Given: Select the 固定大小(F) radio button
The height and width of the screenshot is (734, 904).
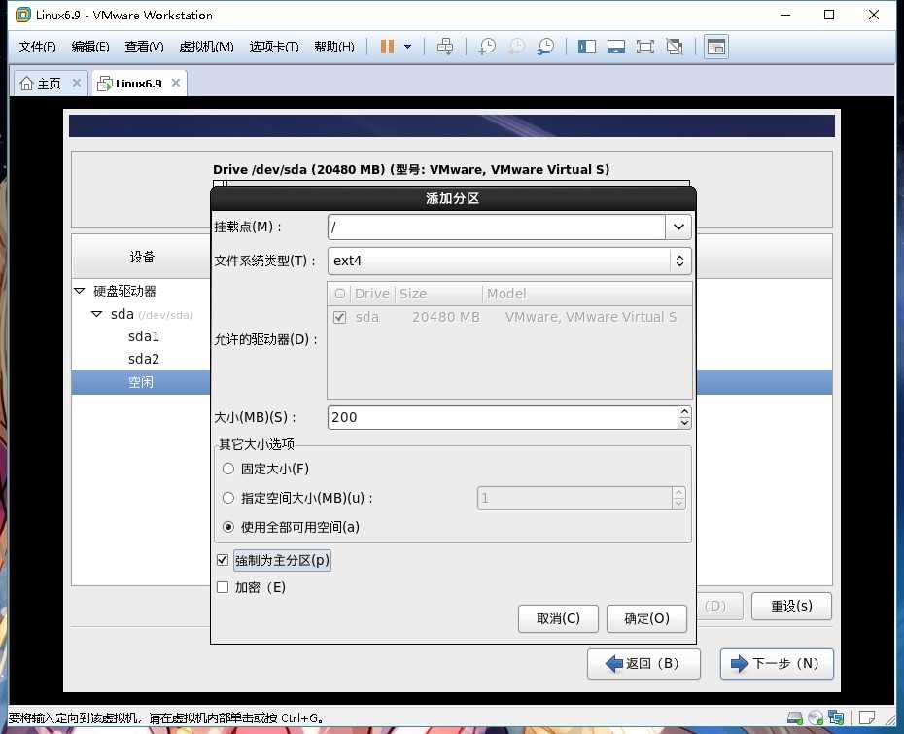Looking at the screenshot, I should [228, 469].
